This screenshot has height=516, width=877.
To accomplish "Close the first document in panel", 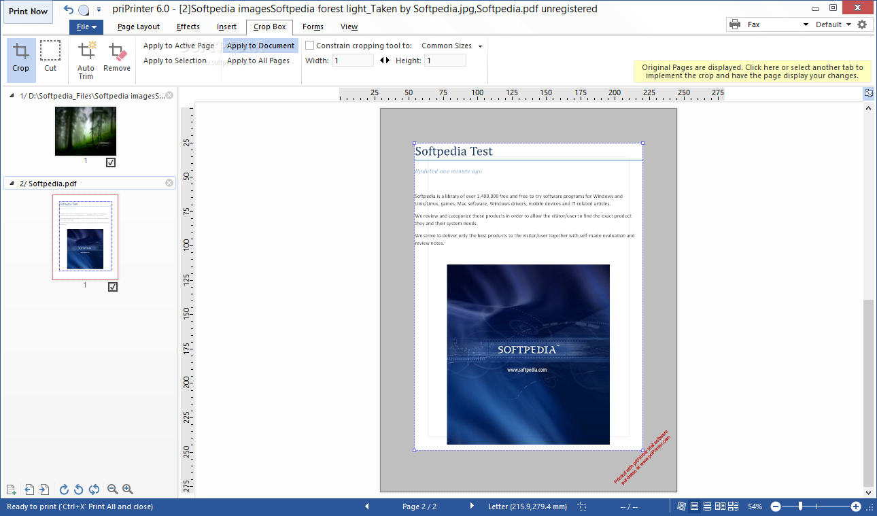I will point(169,96).
